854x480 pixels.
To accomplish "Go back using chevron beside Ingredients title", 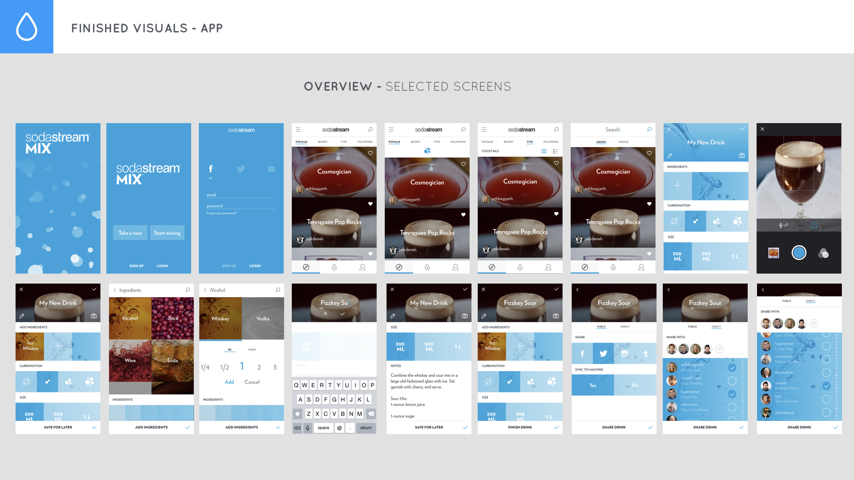I will pos(115,290).
